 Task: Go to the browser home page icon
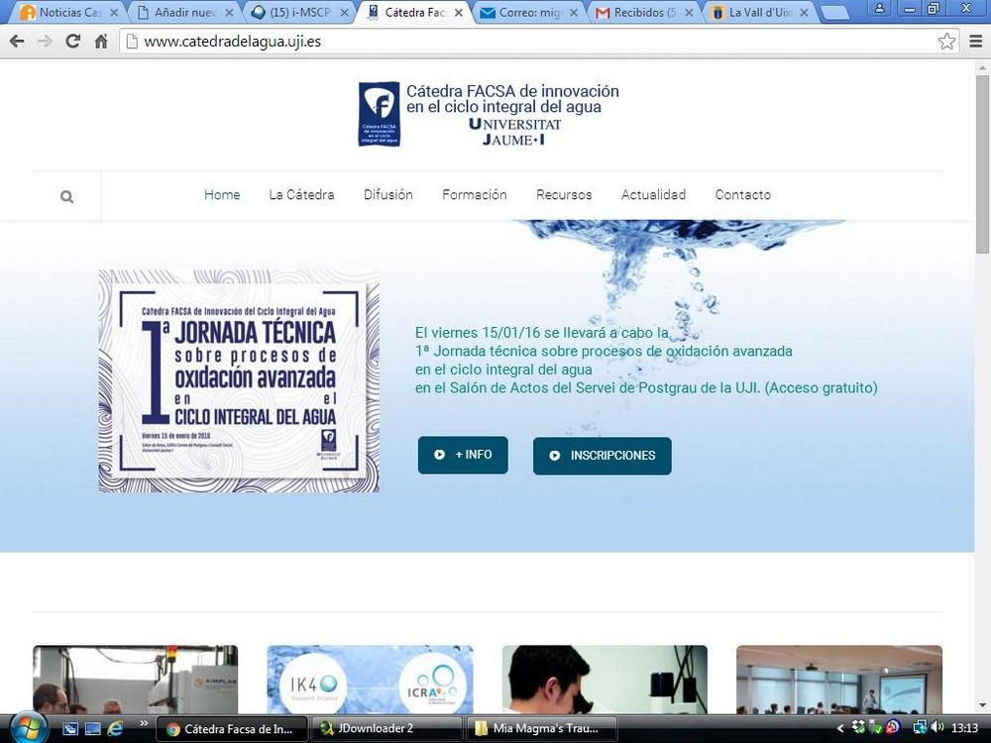101,42
